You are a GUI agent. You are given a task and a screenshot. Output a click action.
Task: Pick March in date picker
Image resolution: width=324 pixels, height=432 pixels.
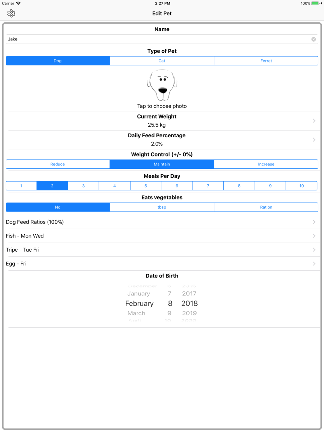click(136, 313)
